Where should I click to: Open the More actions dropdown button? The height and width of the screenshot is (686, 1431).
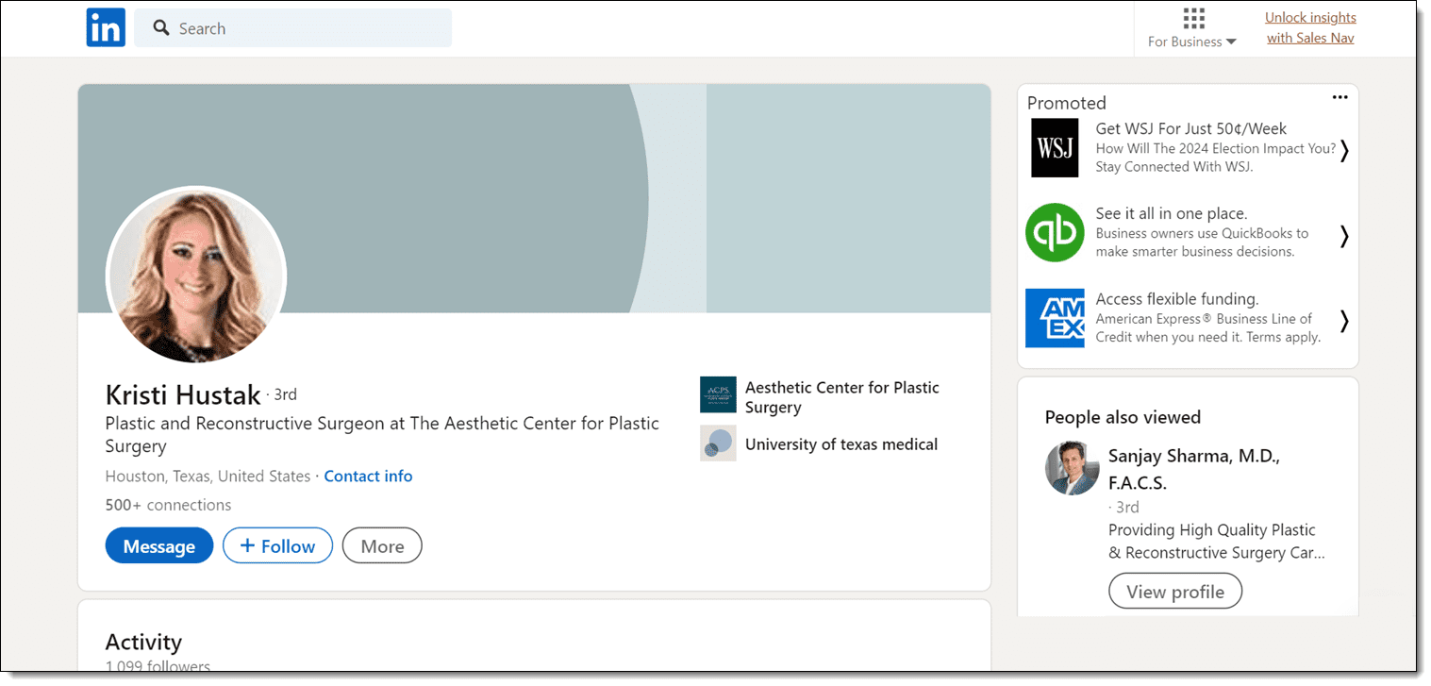[382, 546]
